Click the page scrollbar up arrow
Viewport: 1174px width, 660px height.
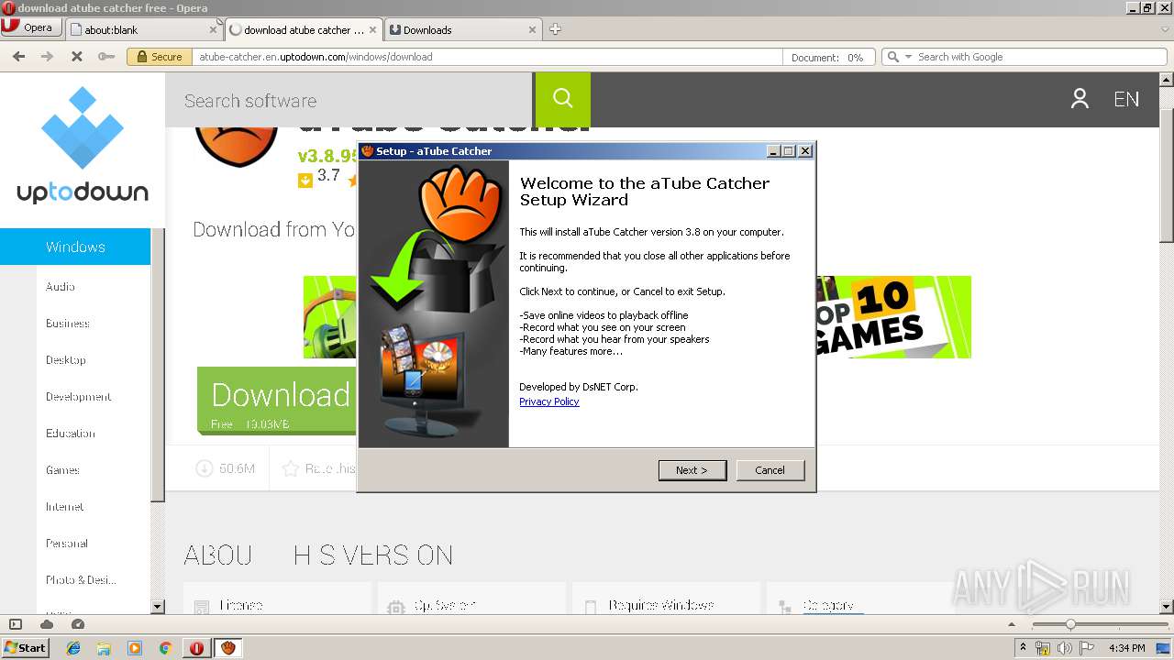[x=1167, y=80]
